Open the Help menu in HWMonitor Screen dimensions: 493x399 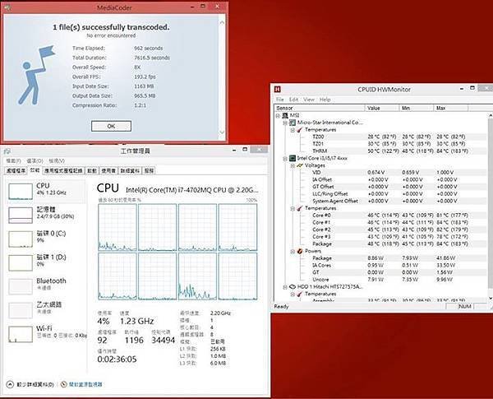(325, 100)
